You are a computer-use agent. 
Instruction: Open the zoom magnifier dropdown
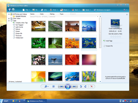46,87
